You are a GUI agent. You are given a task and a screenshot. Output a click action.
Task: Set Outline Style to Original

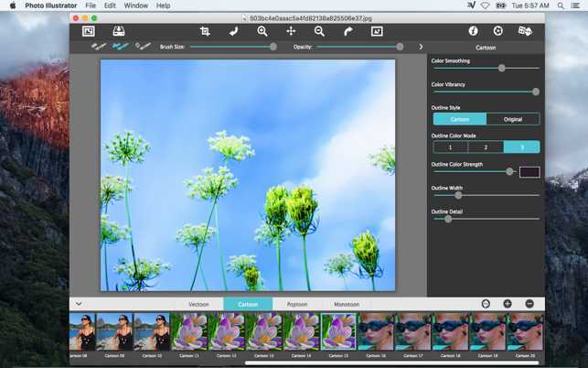(513, 119)
